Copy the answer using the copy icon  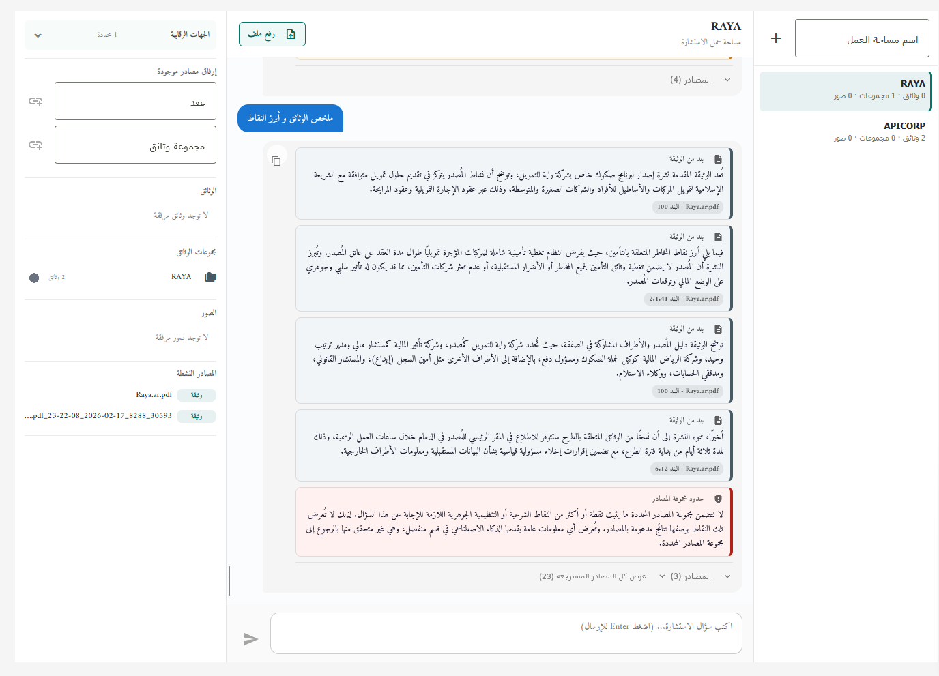pyautogui.click(x=276, y=161)
